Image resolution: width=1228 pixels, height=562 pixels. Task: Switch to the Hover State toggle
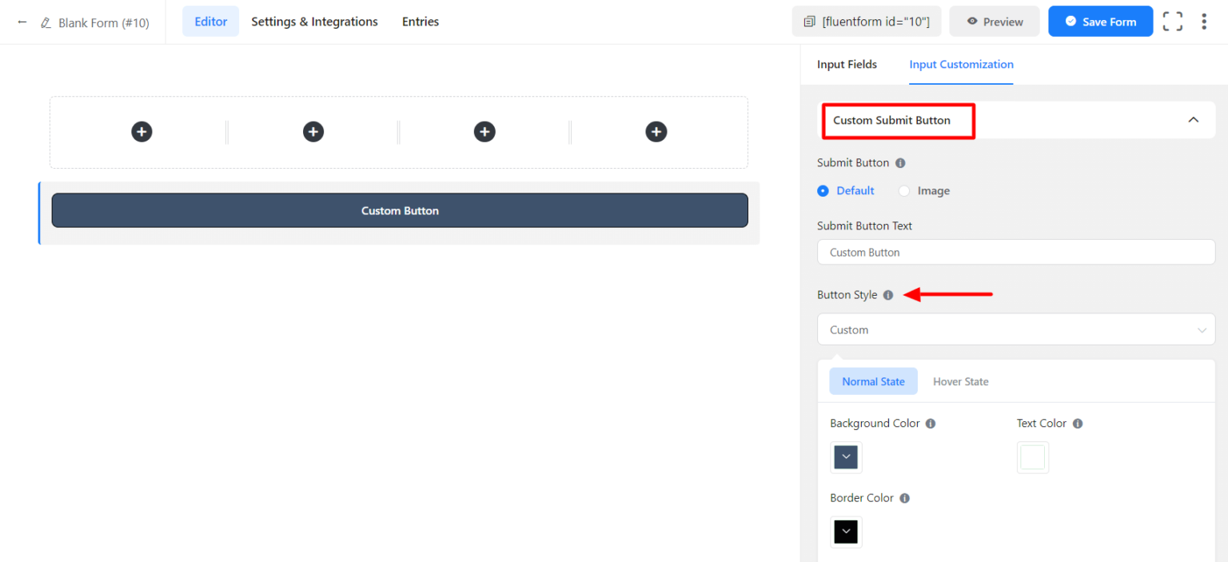(961, 381)
